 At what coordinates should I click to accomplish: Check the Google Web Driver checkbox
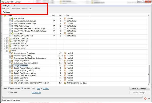[10, 80]
